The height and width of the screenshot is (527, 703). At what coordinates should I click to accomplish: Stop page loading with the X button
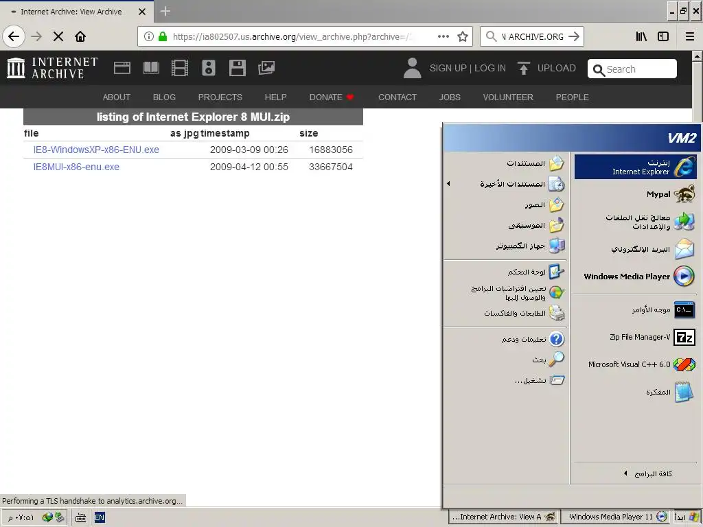coord(58,36)
